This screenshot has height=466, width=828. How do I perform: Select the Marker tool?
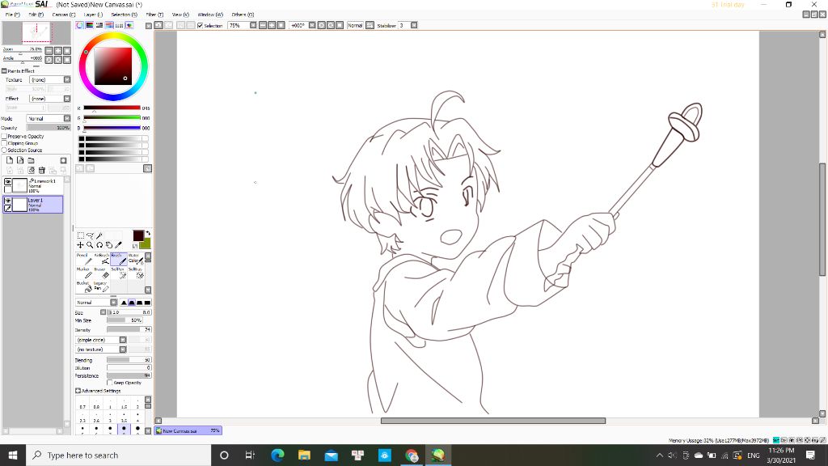[x=83, y=273]
